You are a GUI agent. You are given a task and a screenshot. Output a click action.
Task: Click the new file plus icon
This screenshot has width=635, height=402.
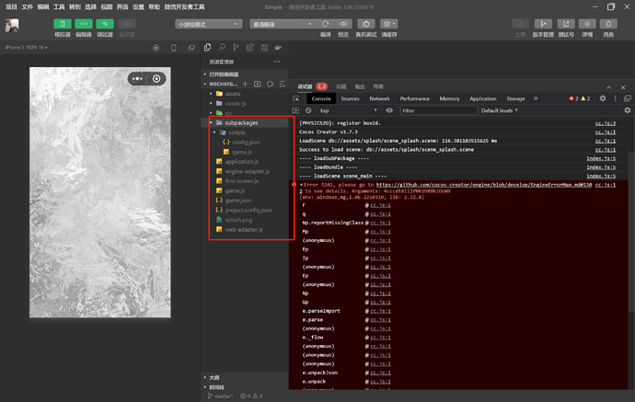[246, 84]
